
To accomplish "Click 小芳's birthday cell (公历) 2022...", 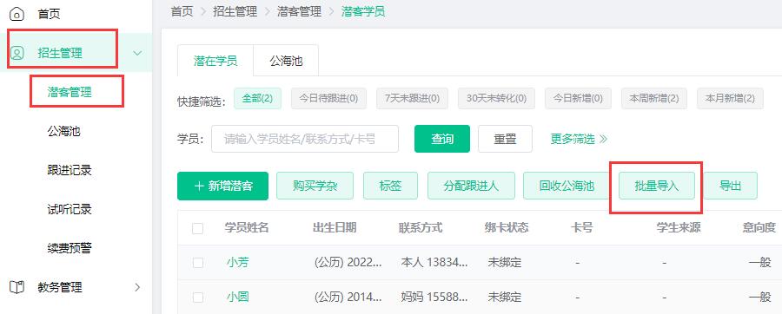I will pyautogui.click(x=348, y=262).
